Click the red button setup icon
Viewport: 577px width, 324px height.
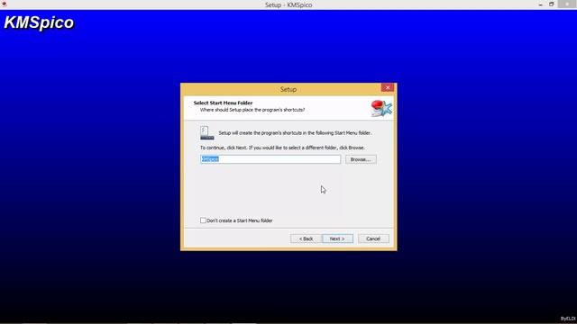tap(381, 108)
